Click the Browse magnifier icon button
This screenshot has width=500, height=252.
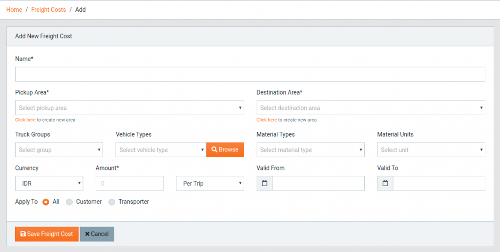click(x=225, y=149)
